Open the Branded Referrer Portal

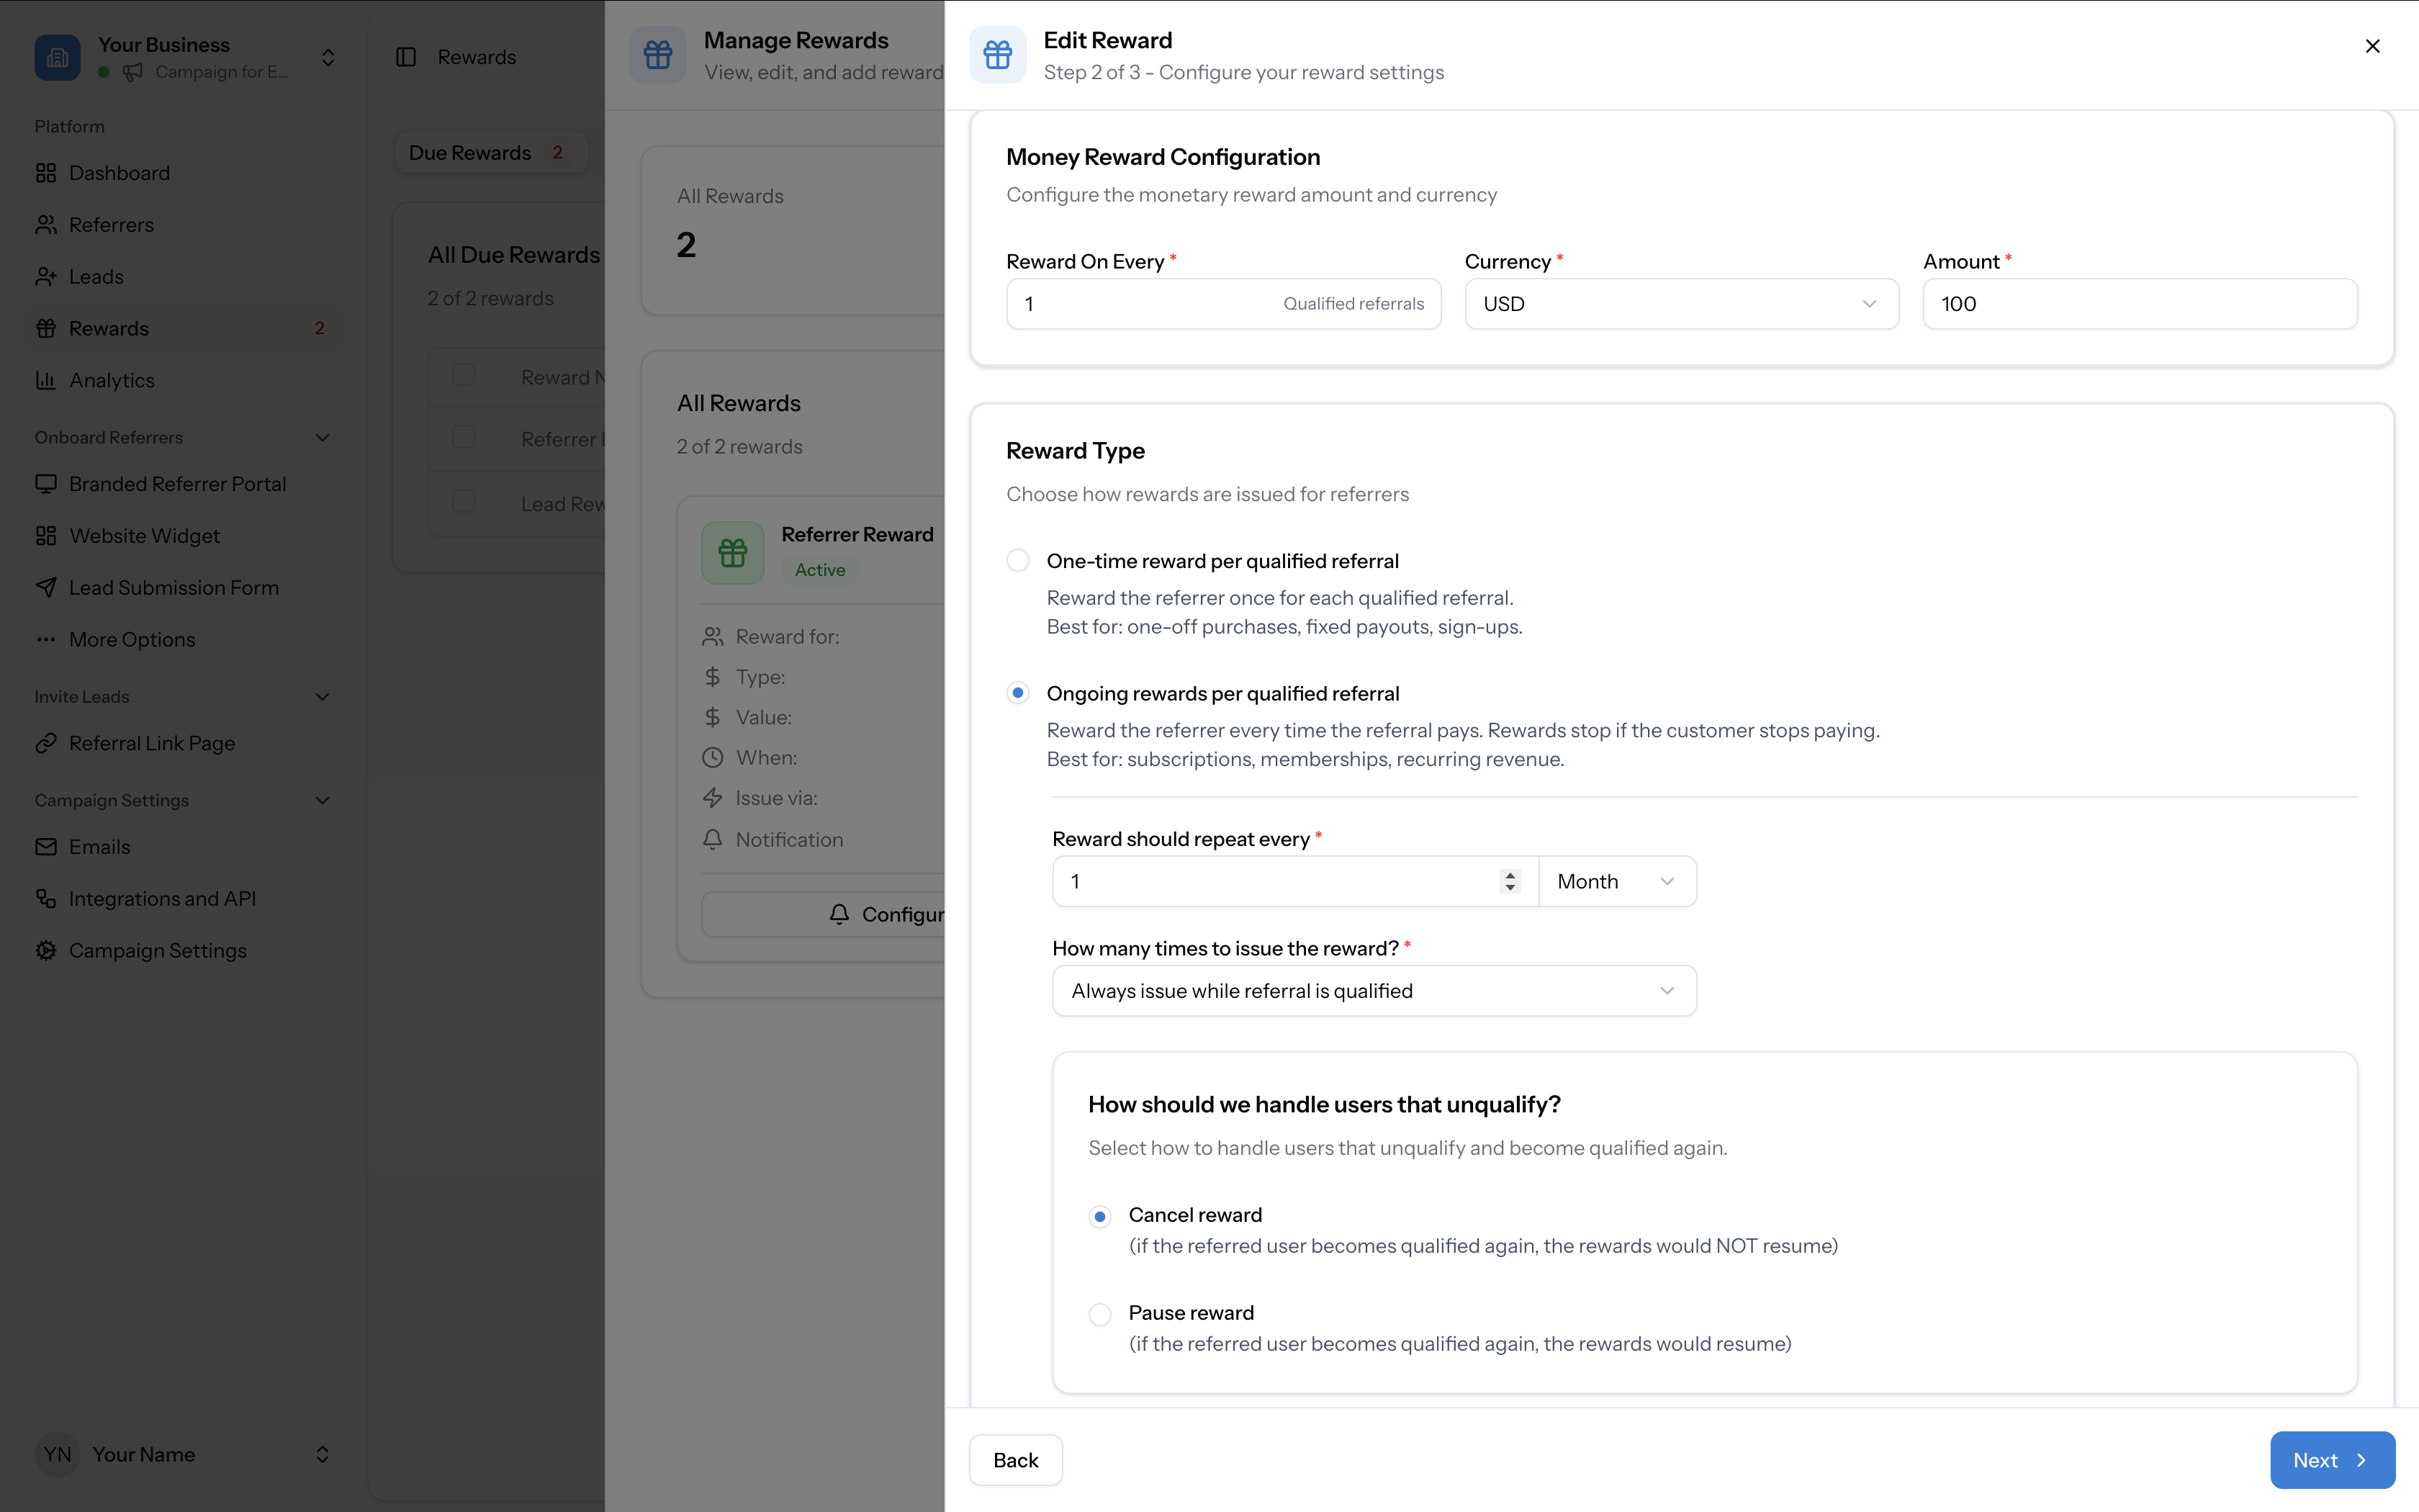click(178, 483)
